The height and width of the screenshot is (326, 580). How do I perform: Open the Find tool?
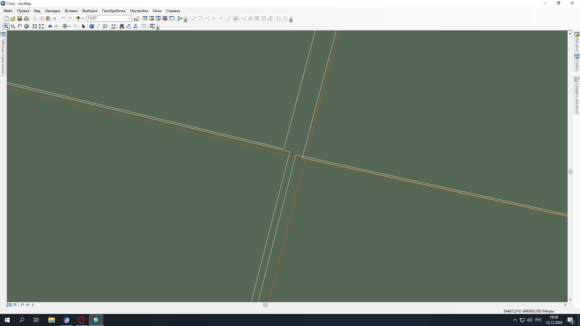[121, 26]
